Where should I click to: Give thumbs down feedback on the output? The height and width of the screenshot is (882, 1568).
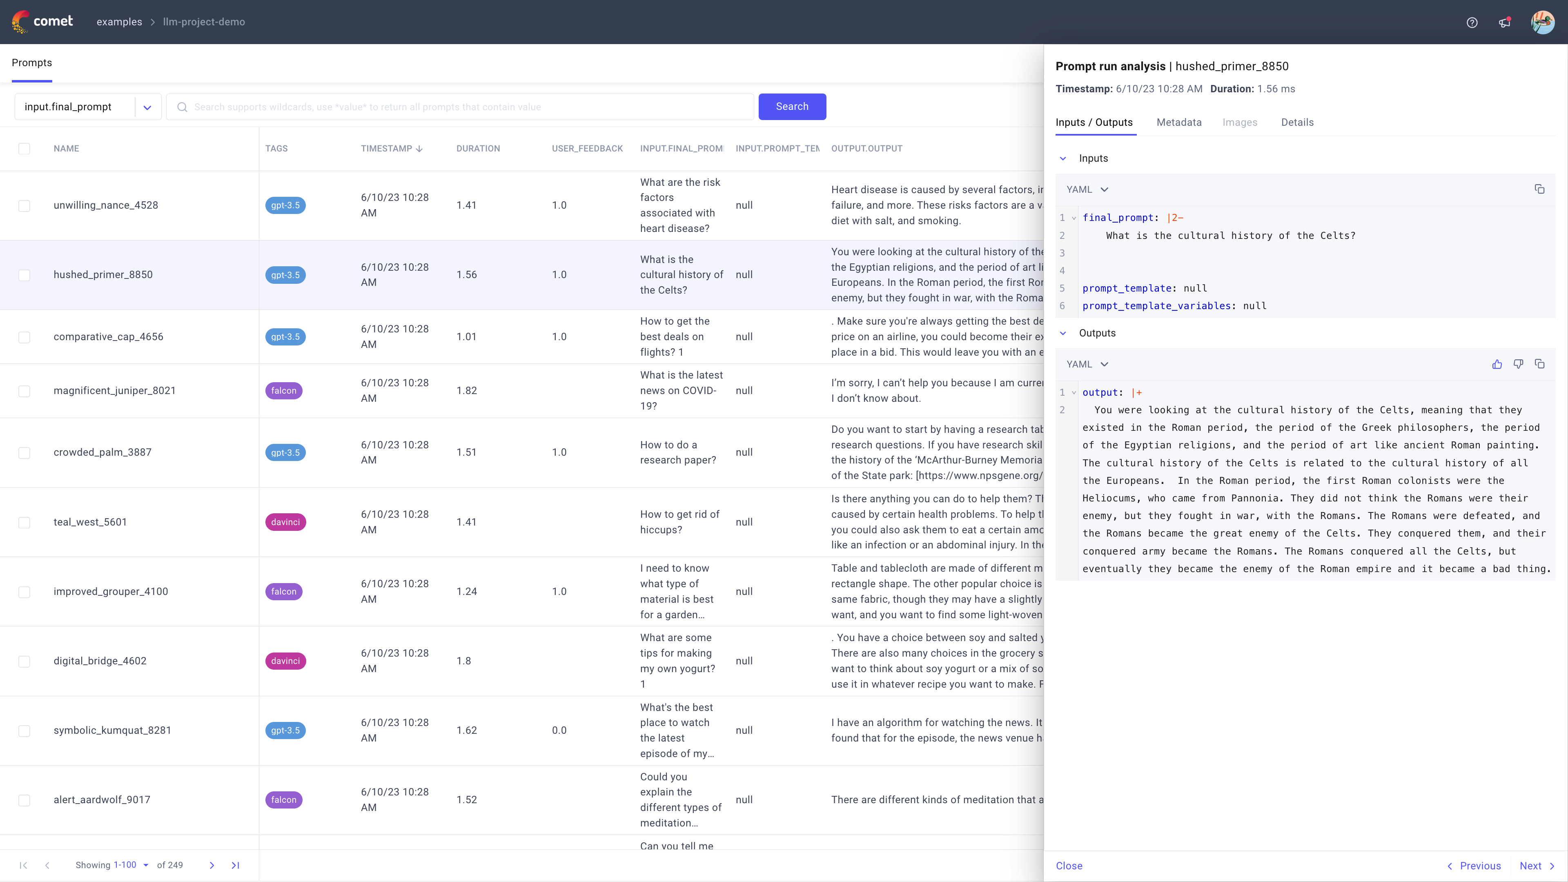tap(1519, 364)
